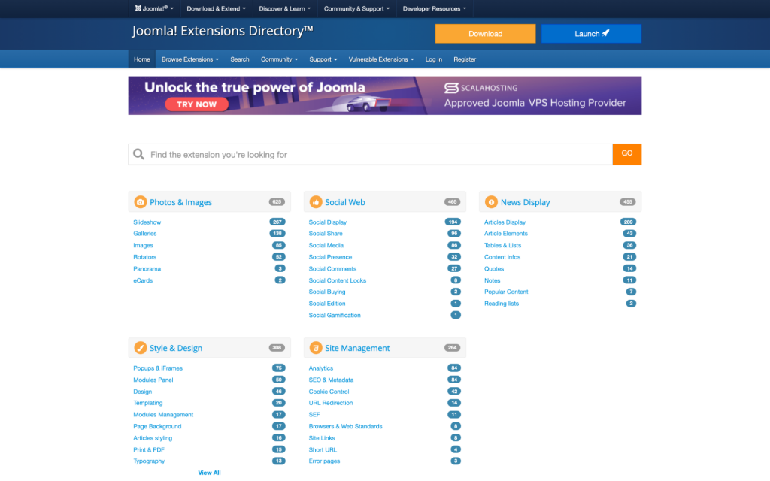
Task: Open the Social Gamification link
Action: (x=335, y=315)
